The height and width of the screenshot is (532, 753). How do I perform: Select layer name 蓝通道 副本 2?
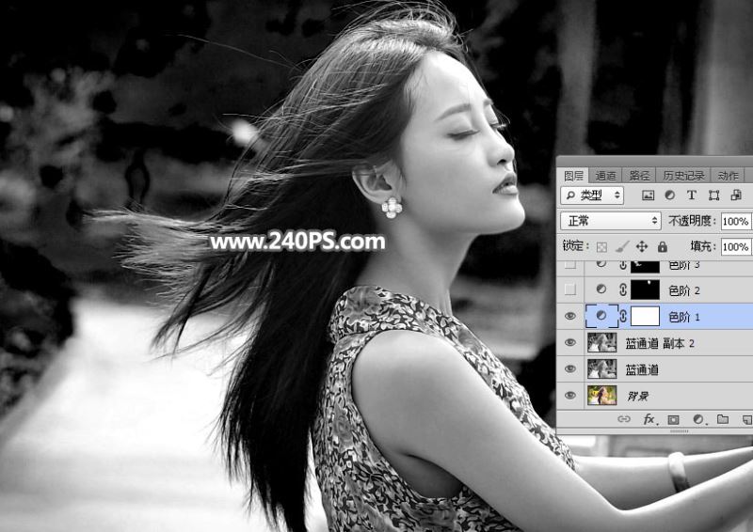tap(660, 343)
